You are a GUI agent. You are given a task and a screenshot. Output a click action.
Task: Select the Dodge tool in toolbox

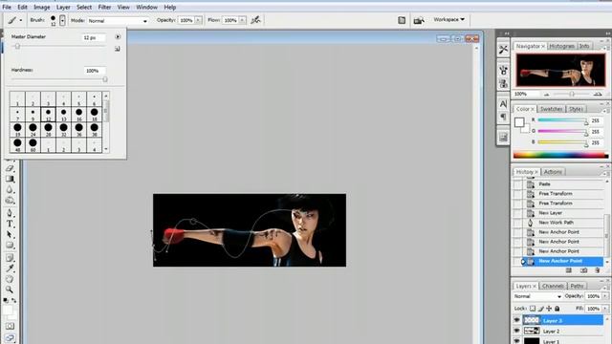10,201
